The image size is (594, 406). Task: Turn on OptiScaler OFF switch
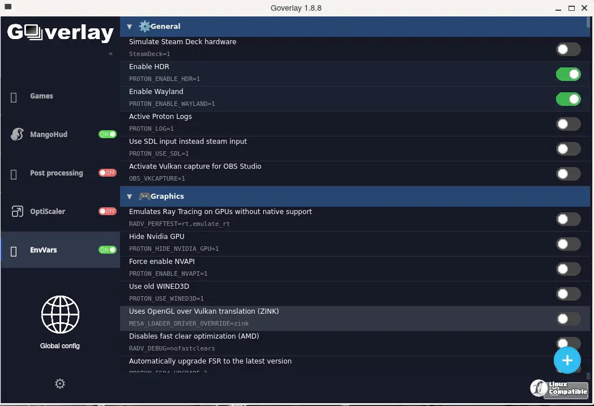pos(108,211)
